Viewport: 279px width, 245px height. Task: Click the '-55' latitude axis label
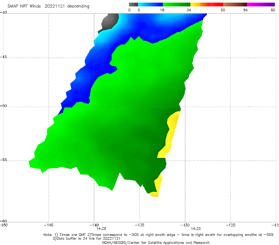3,159
